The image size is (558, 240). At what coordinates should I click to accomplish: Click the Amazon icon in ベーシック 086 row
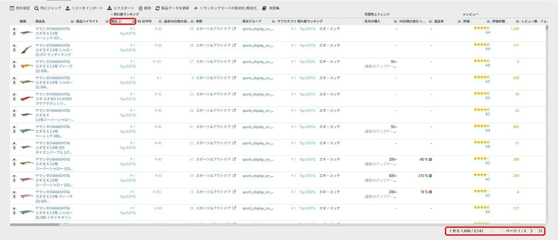click(x=14, y=132)
